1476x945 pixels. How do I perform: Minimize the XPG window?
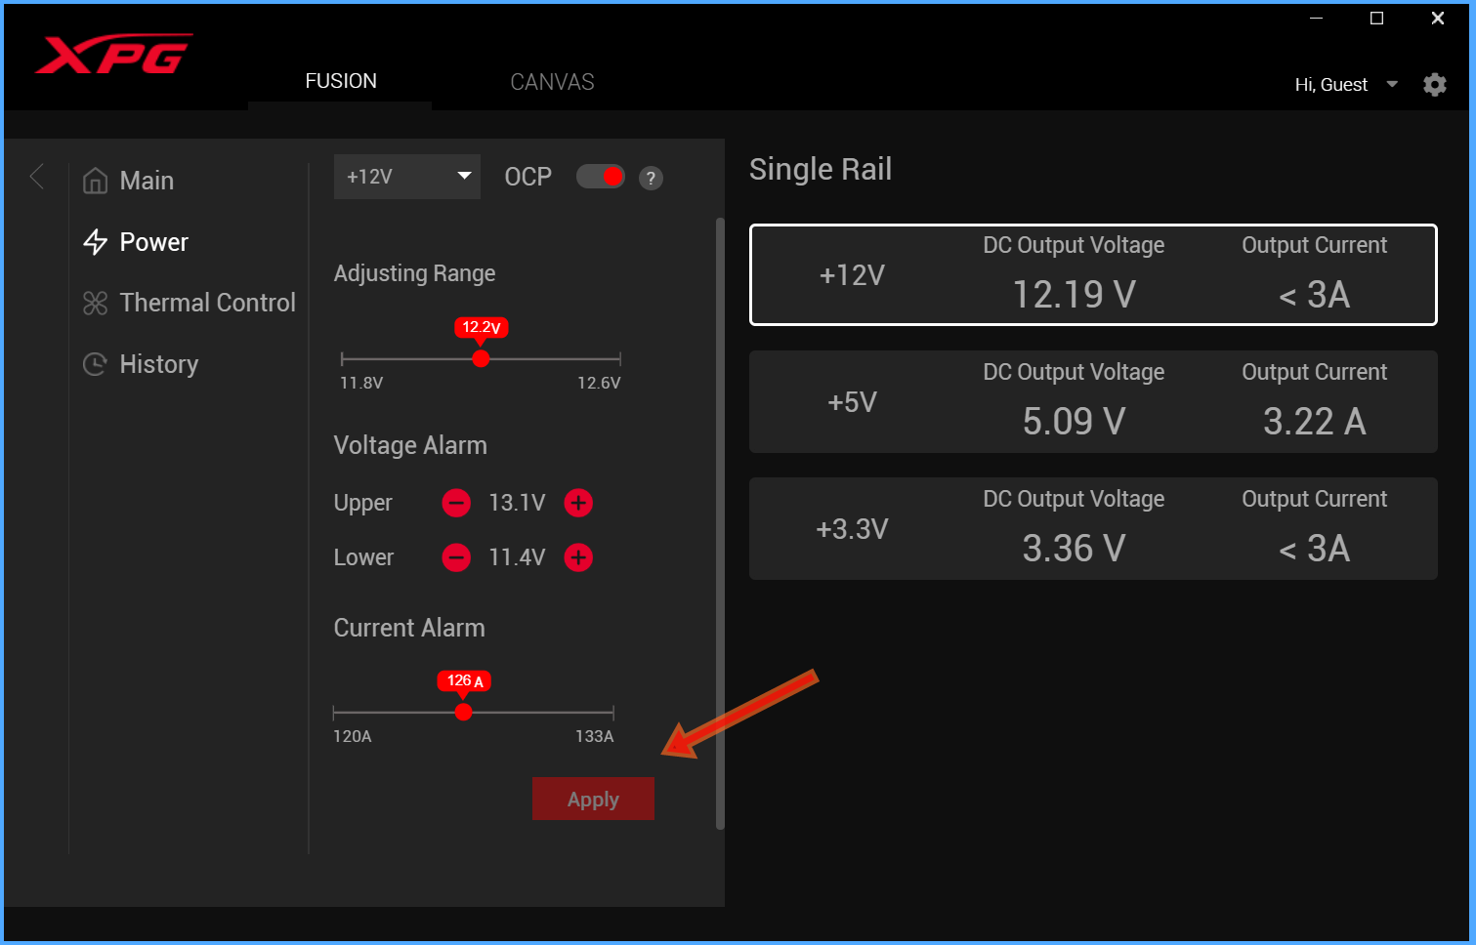1316,19
